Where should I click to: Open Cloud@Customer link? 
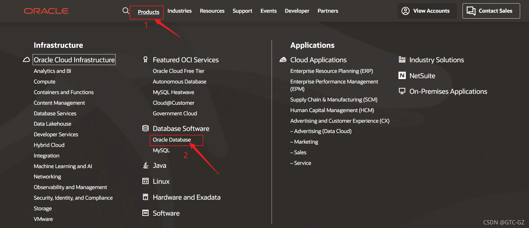[174, 103]
